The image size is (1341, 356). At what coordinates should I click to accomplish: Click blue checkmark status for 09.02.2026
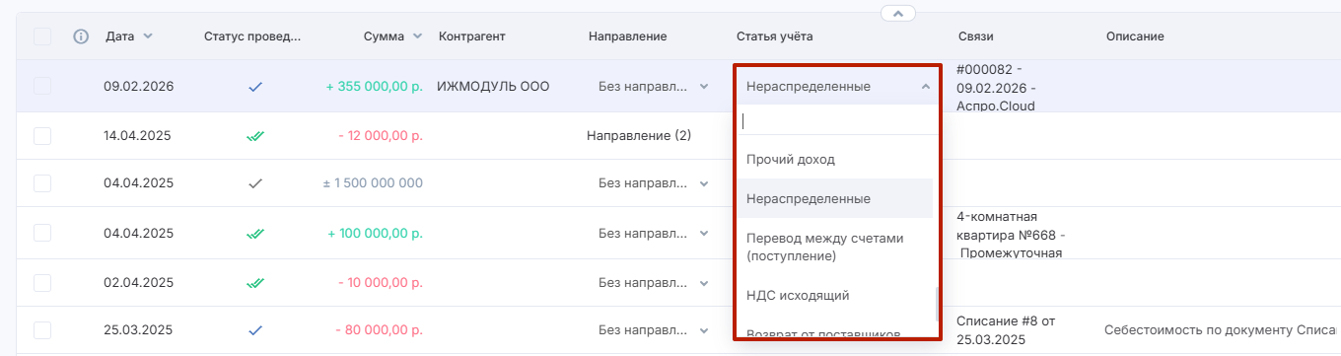pyautogui.click(x=255, y=87)
